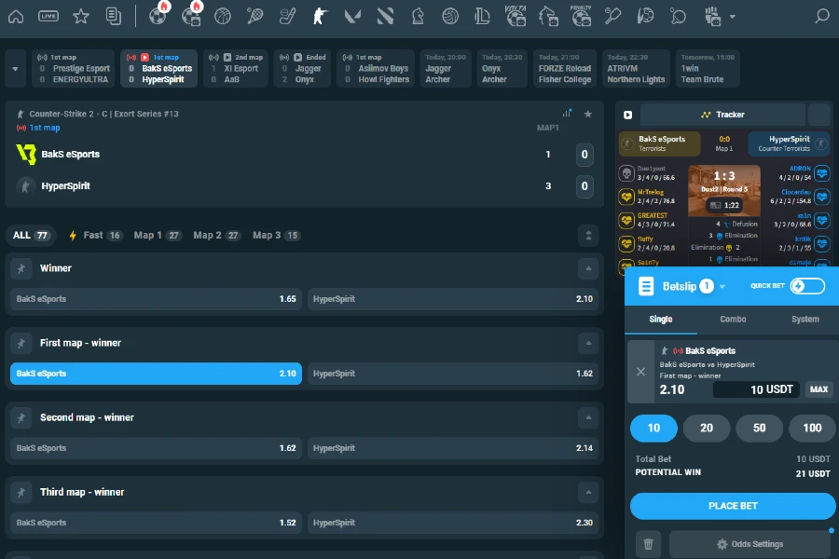Switch to the Combo tab
The width and height of the screenshot is (839, 559).
point(733,319)
